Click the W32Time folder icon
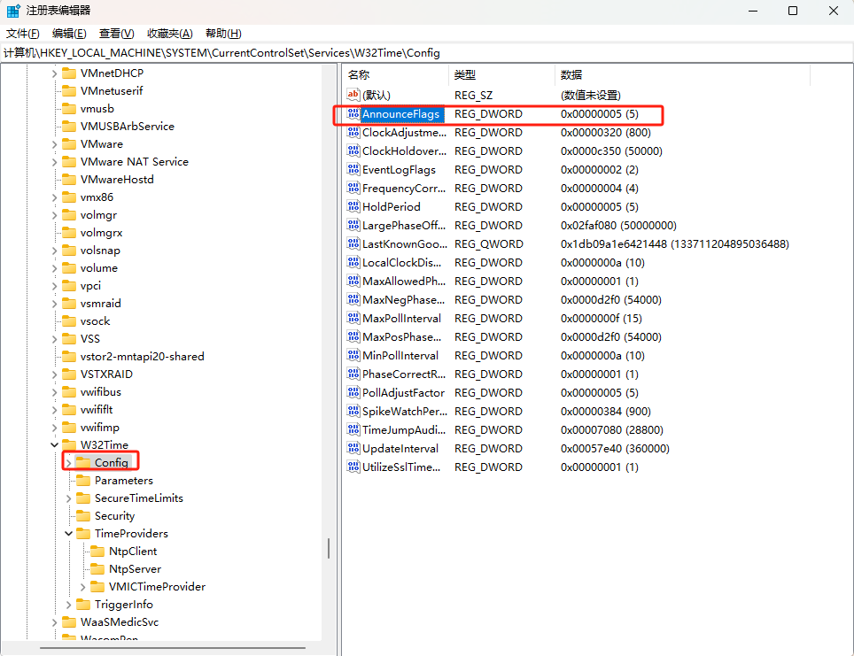 tap(69, 444)
